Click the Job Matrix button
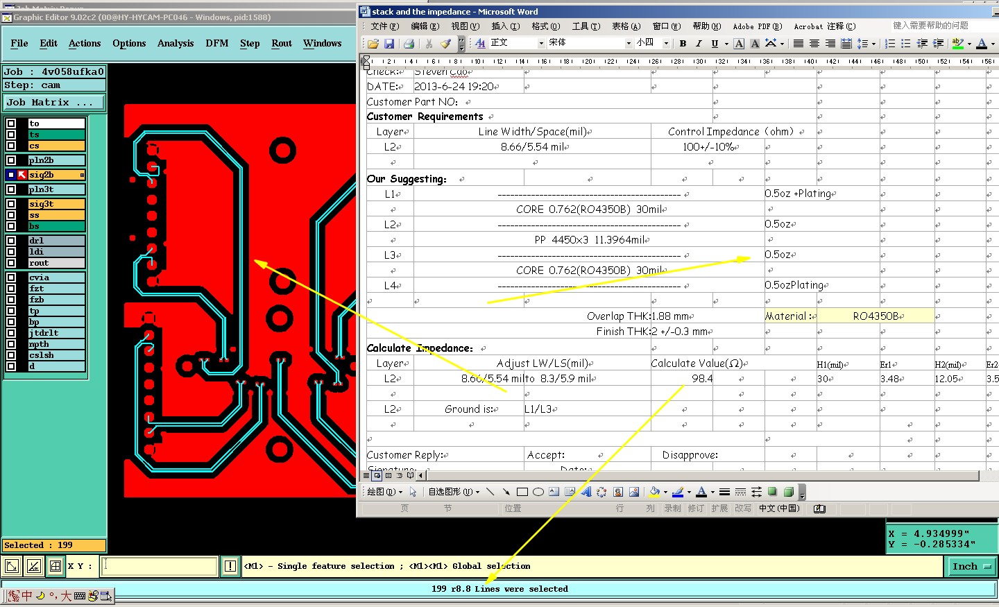Viewport: 999px width, 607px height. click(x=53, y=103)
